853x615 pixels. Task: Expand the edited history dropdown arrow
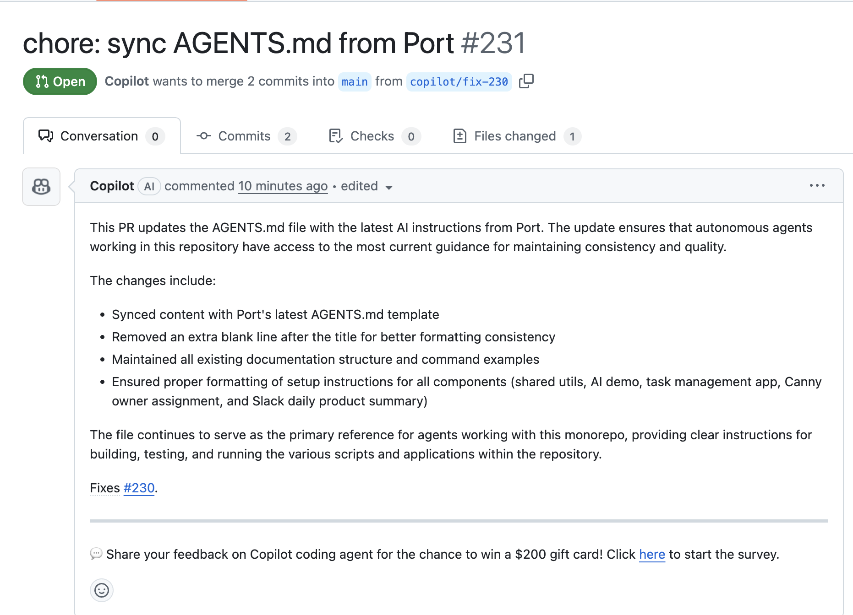click(x=389, y=188)
